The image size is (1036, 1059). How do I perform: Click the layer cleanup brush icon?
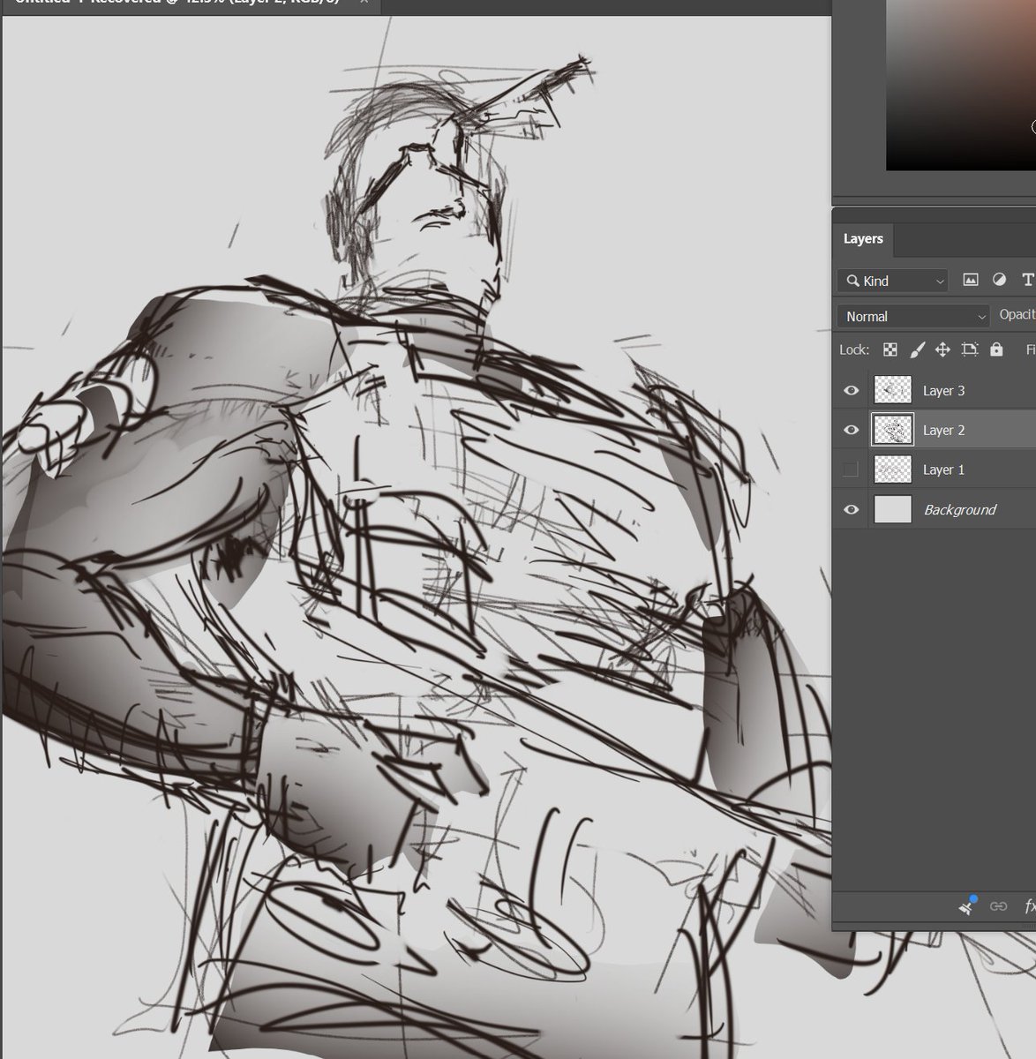(969, 905)
